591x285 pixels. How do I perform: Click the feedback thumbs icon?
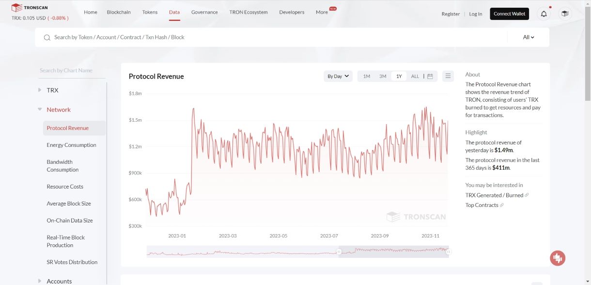click(x=558, y=258)
